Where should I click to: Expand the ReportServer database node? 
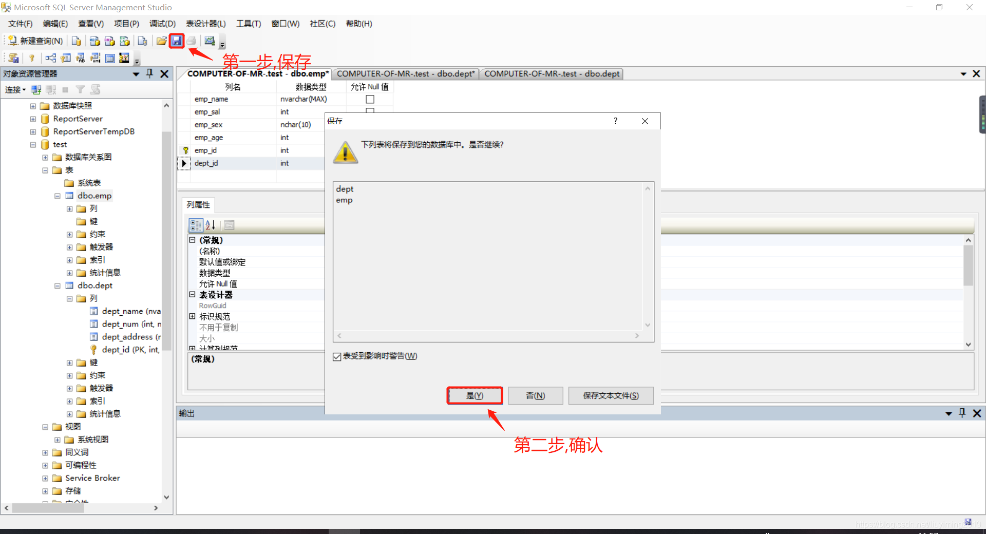coord(33,119)
